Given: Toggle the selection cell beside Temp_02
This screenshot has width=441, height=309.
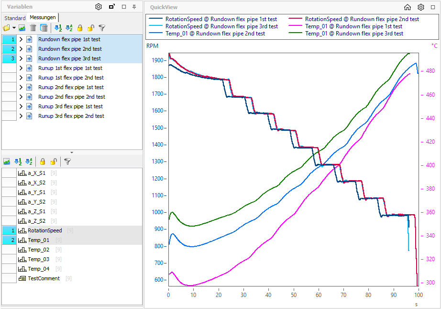Looking at the screenshot, I should (9, 250).
